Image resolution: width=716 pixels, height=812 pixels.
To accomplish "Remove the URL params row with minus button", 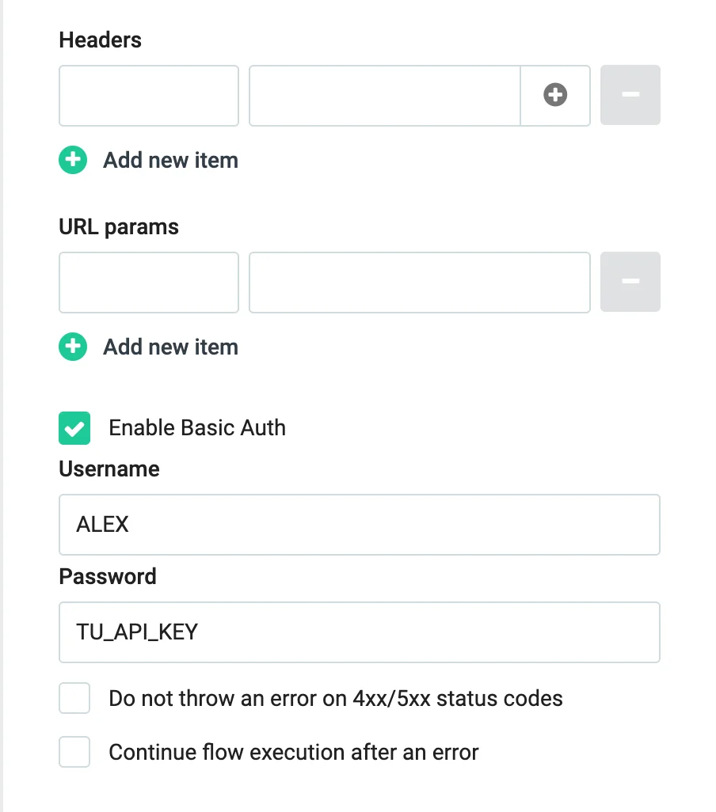I will [x=630, y=282].
